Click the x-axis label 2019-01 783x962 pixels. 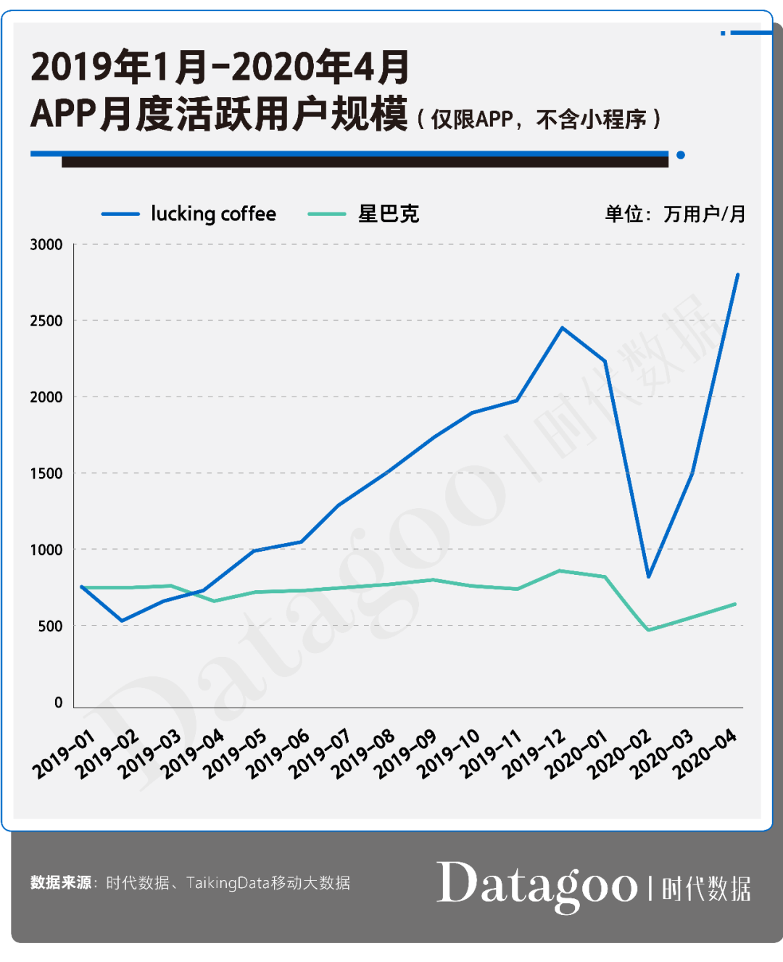[x=64, y=755]
